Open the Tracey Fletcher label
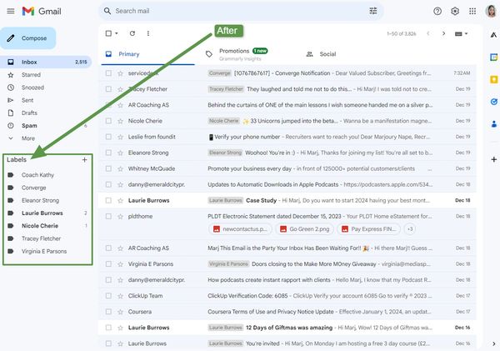The width and height of the screenshot is (500, 351). click(x=41, y=238)
